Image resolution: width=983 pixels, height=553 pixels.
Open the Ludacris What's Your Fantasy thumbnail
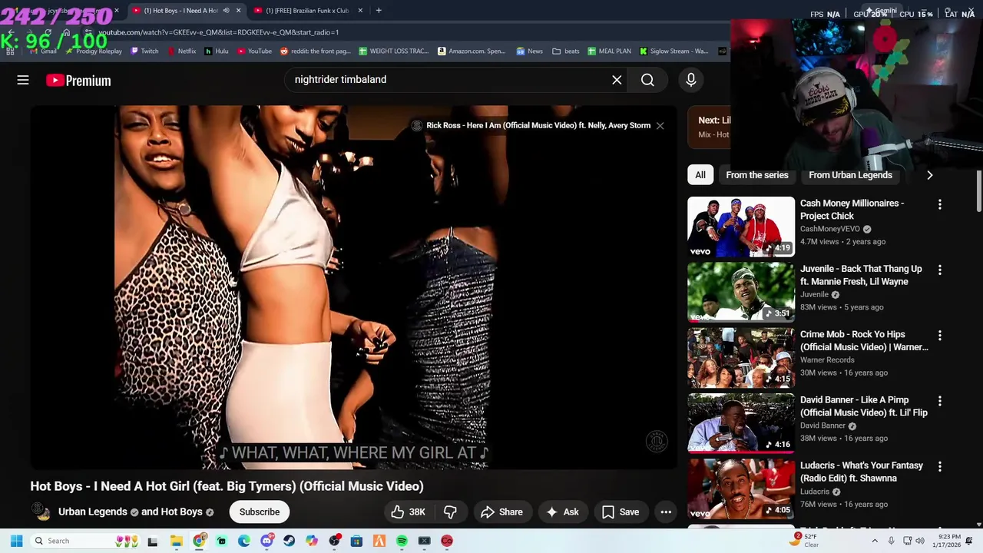pos(741,488)
